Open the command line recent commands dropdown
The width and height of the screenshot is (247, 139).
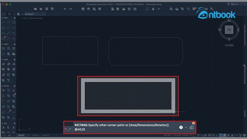[x=68, y=129]
